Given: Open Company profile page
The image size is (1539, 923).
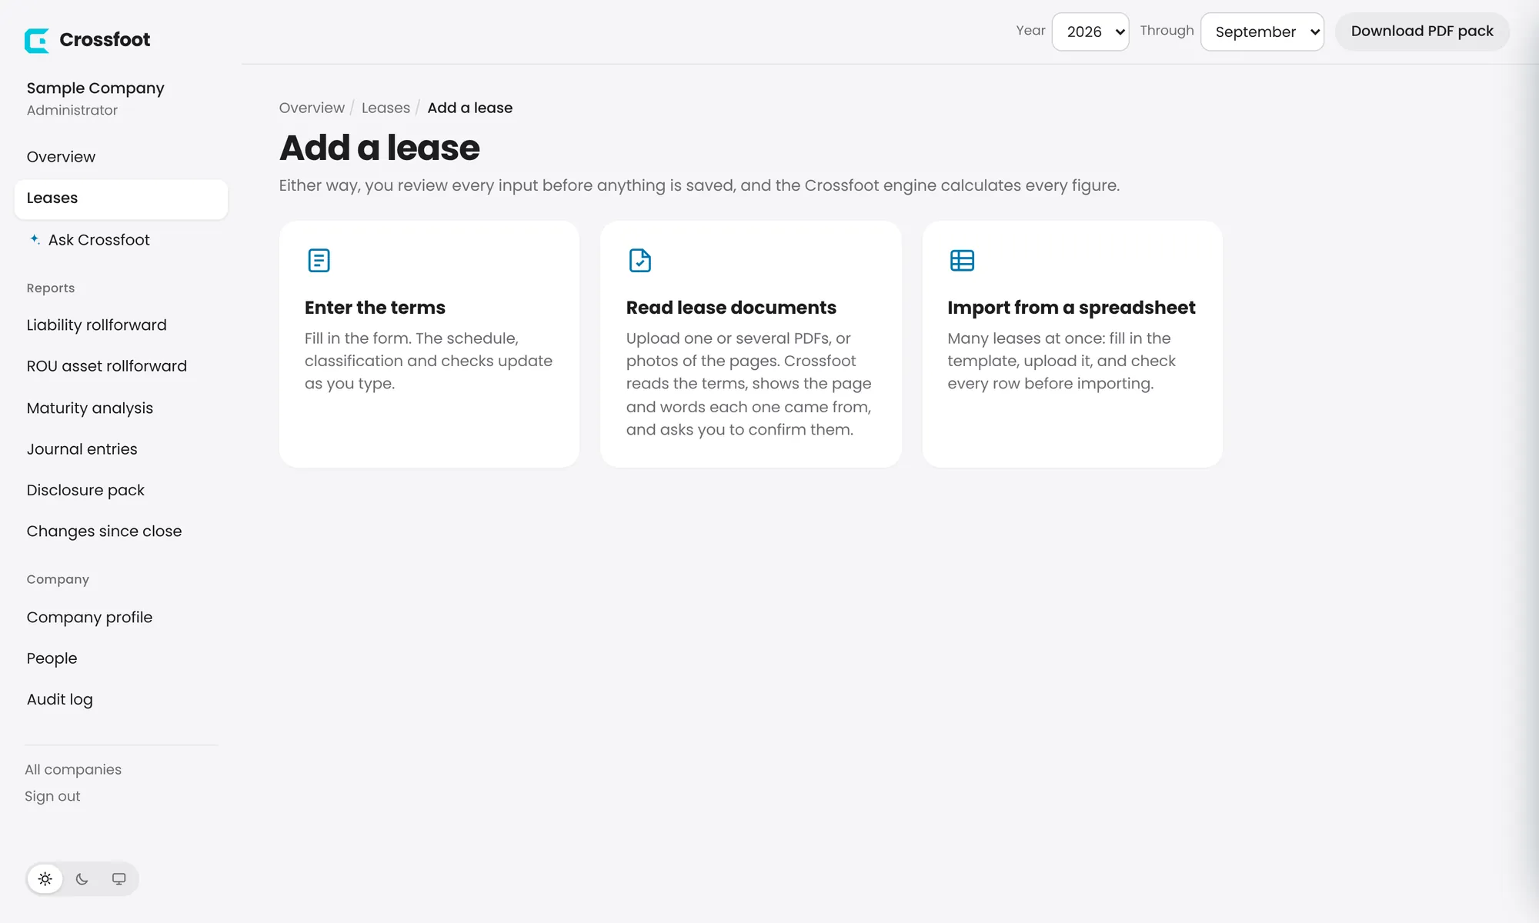Looking at the screenshot, I should point(121,618).
